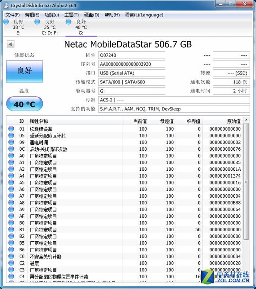The width and height of the screenshot is (256, 289).
Task: Click the 当前值 column header
Action: coord(136,121)
